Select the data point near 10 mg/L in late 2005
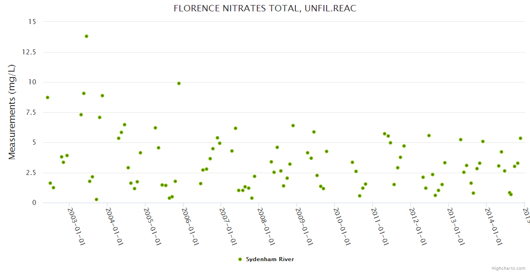 click(x=179, y=83)
